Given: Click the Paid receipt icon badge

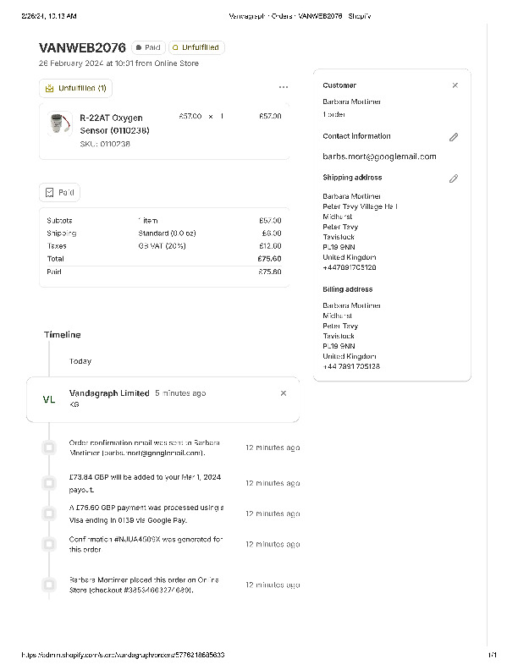Looking at the screenshot, I should (50, 193).
